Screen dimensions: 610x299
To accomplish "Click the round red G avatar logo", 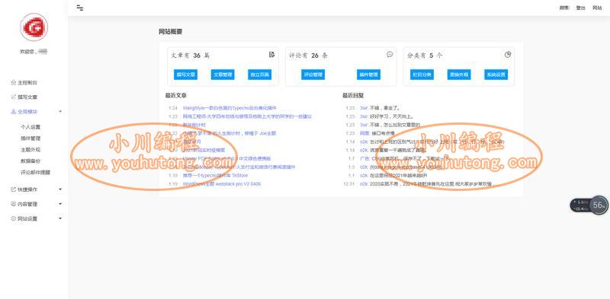I will pyautogui.click(x=34, y=27).
